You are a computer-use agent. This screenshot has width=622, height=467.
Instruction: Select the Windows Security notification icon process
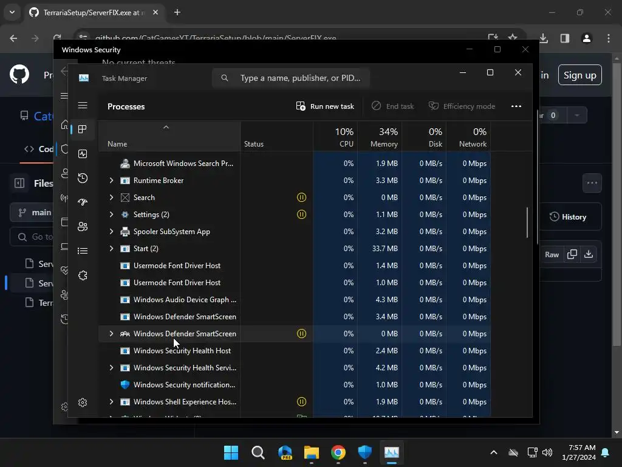point(295,385)
